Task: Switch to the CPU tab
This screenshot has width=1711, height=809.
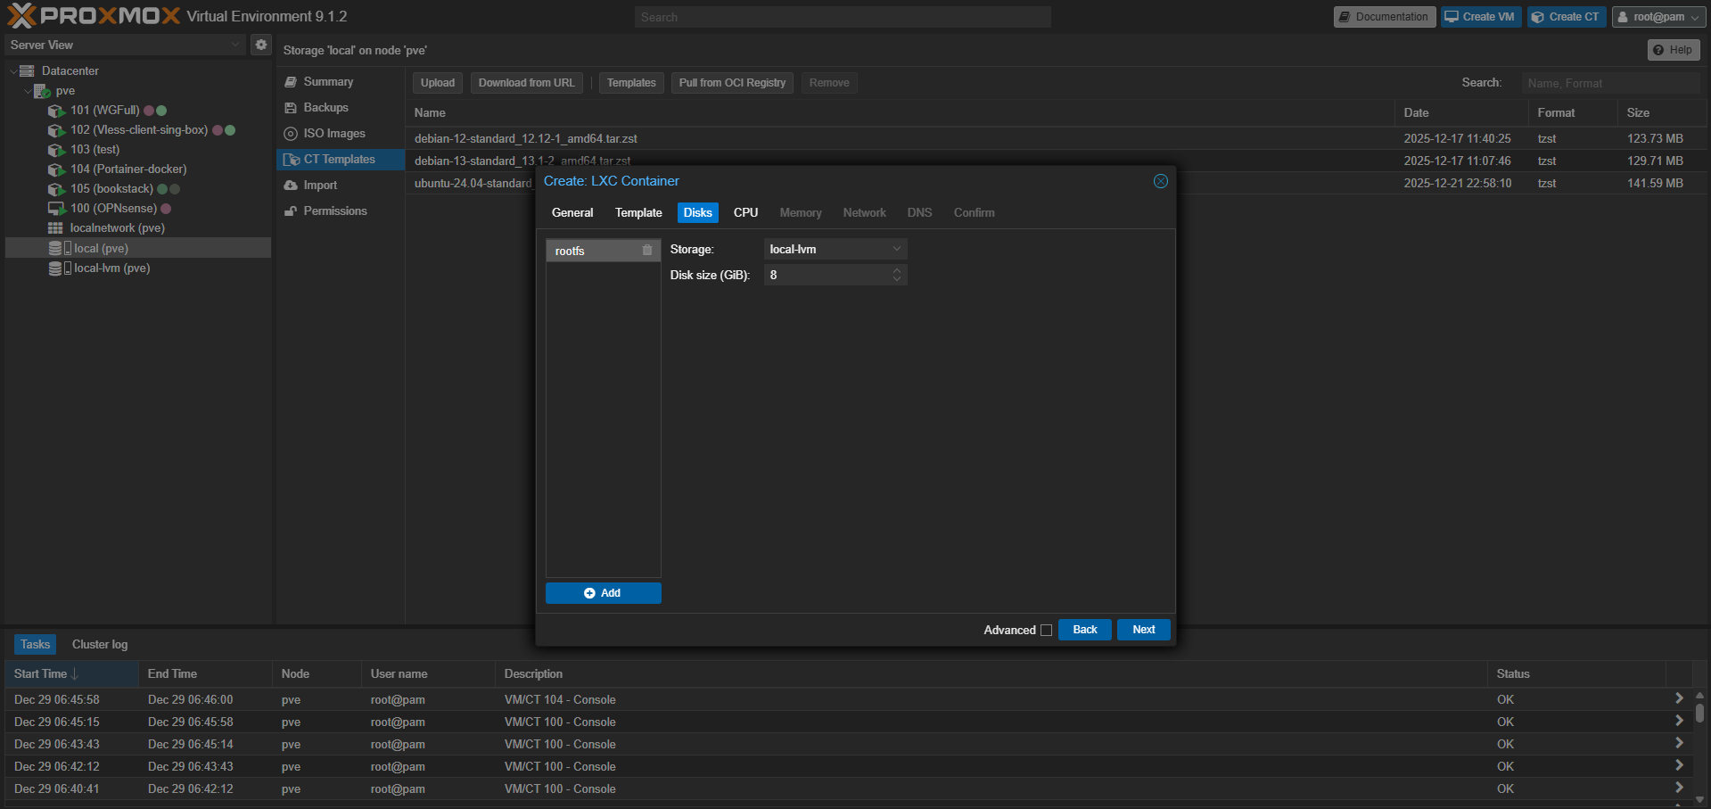Action: click(x=745, y=212)
